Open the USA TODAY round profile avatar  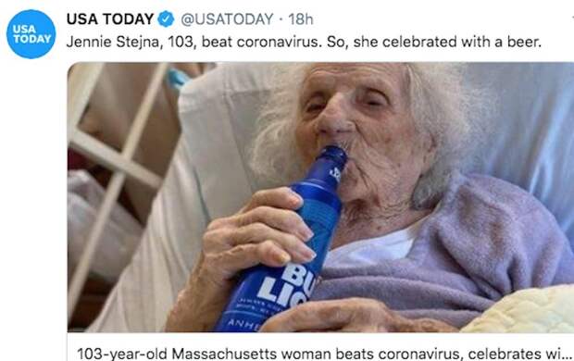(x=31, y=34)
